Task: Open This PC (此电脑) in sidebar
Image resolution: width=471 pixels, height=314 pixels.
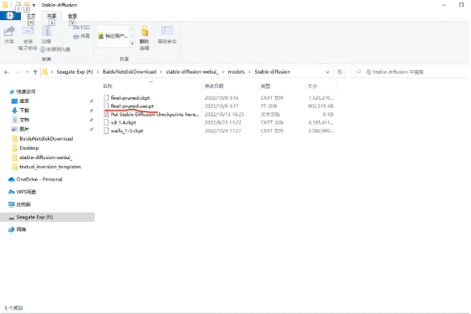Action: coord(23,204)
